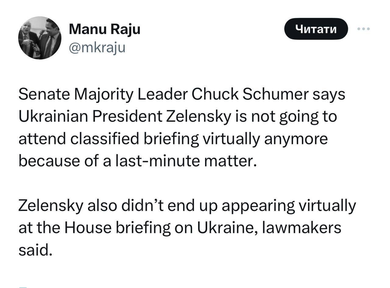The image size is (390, 288).
Task: Click the words Ukrainian President in tweet
Action: point(90,117)
